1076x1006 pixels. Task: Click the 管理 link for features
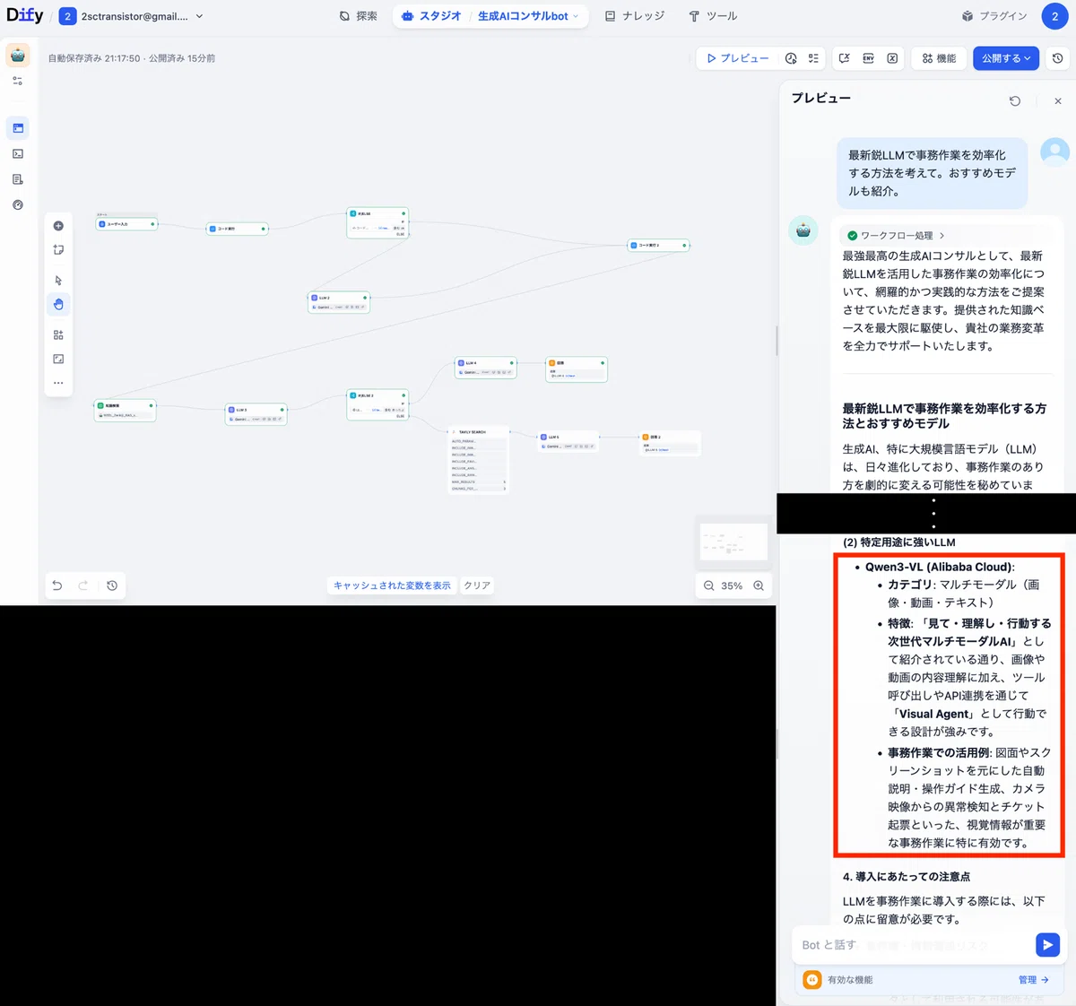tap(1034, 980)
